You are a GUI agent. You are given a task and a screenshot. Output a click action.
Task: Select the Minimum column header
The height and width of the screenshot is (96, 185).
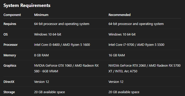[41, 15]
